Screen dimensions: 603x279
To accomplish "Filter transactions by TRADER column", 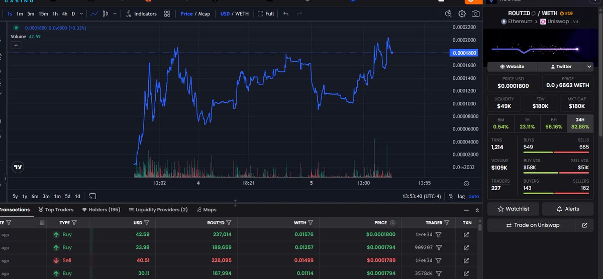I will (x=447, y=222).
